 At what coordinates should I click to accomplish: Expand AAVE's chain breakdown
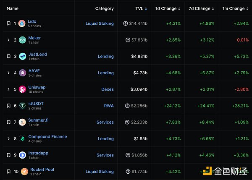click(x=8, y=73)
